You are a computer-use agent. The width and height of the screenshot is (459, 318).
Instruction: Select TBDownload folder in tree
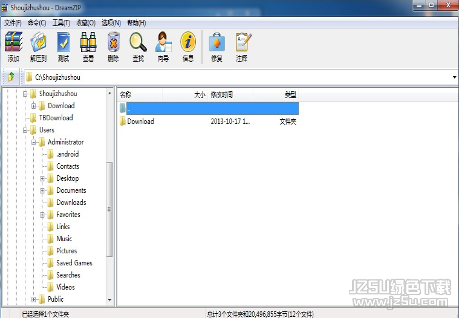point(56,118)
